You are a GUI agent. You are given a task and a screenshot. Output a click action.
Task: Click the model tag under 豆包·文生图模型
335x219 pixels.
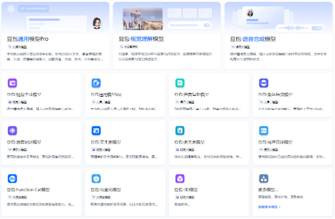coord(101,150)
